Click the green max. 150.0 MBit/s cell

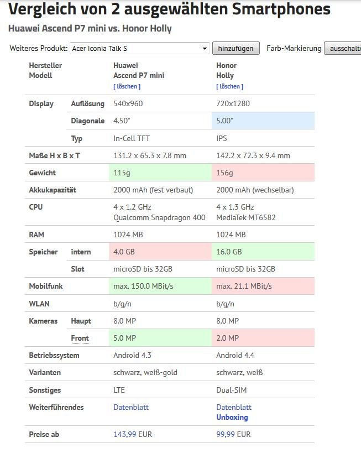coord(160,286)
